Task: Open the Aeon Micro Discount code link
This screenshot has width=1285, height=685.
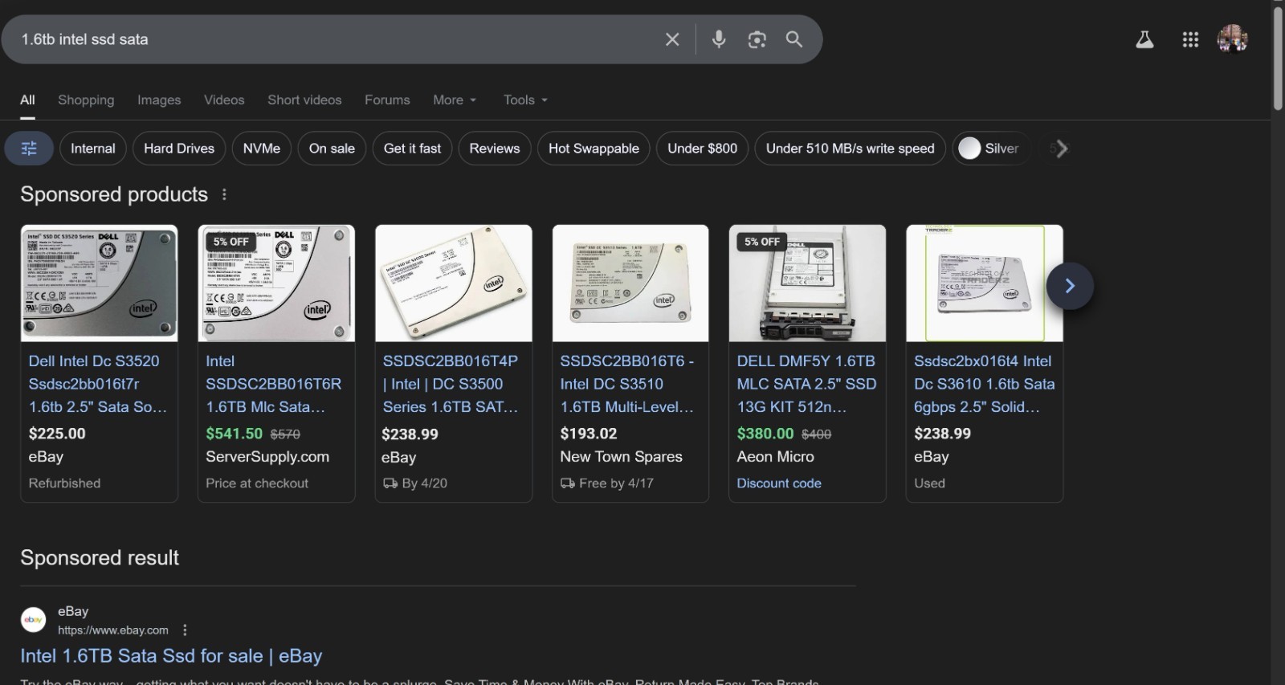Action: click(779, 483)
